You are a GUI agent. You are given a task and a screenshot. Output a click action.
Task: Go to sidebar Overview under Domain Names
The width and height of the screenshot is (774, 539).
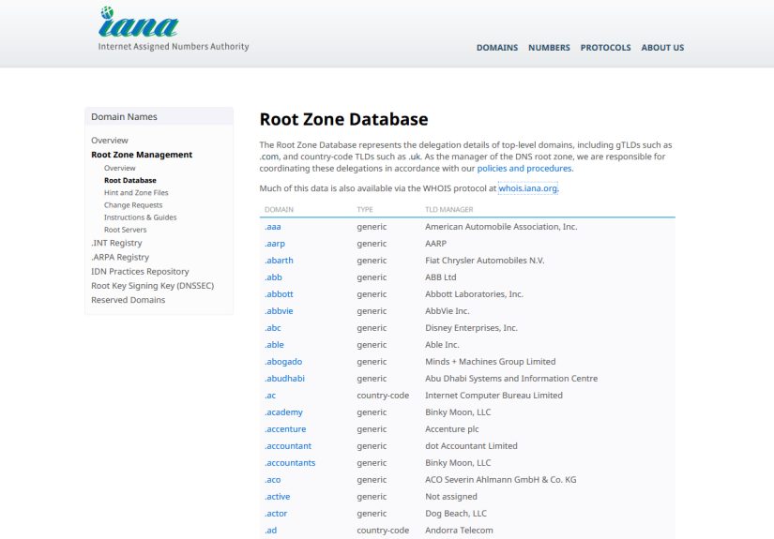(x=109, y=141)
